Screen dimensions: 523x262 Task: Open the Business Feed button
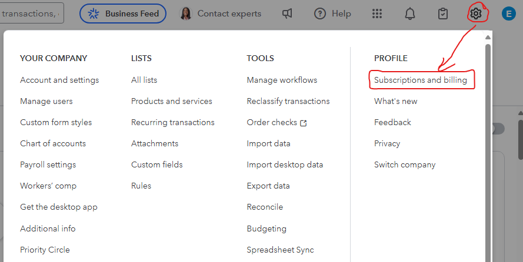(123, 14)
